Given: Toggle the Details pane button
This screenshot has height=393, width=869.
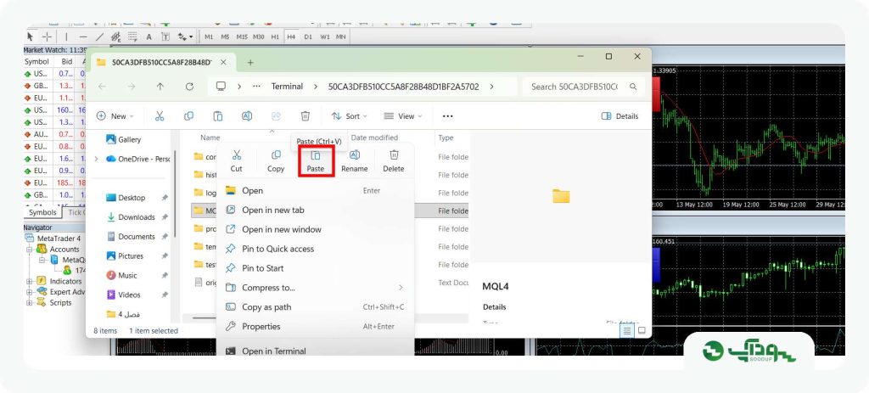Looking at the screenshot, I should point(620,115).
